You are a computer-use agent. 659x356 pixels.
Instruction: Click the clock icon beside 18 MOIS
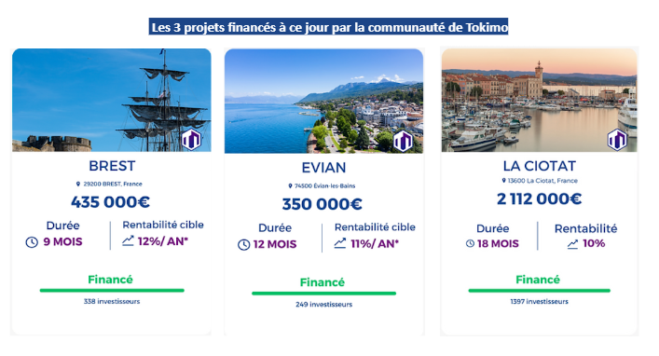[x=471, y=243]
